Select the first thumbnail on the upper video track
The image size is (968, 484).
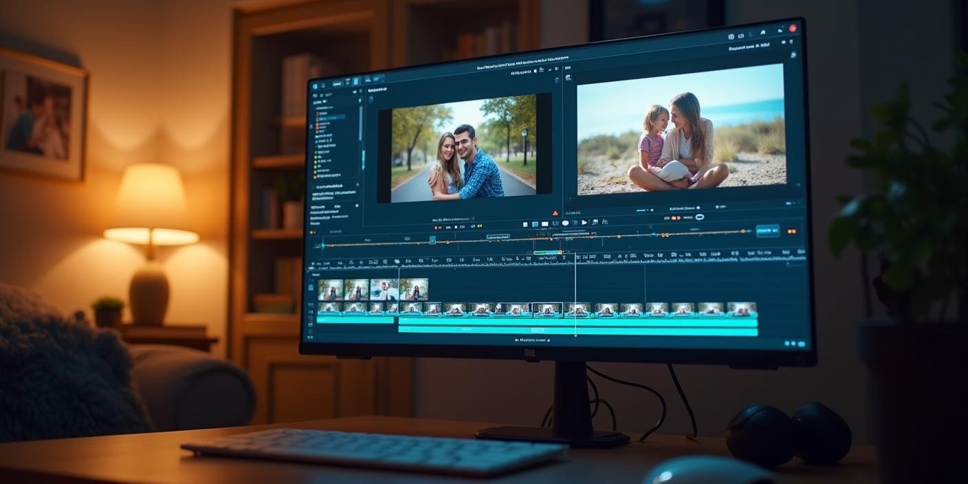coord(330,289)
